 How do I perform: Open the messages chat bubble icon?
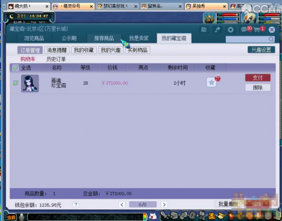point(244,29)
